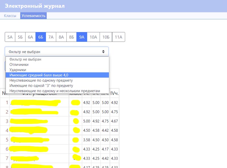Viewport: 227px width, 168px height.
Task: Toggle class 10Б button
Action: [x=106, y=37]
